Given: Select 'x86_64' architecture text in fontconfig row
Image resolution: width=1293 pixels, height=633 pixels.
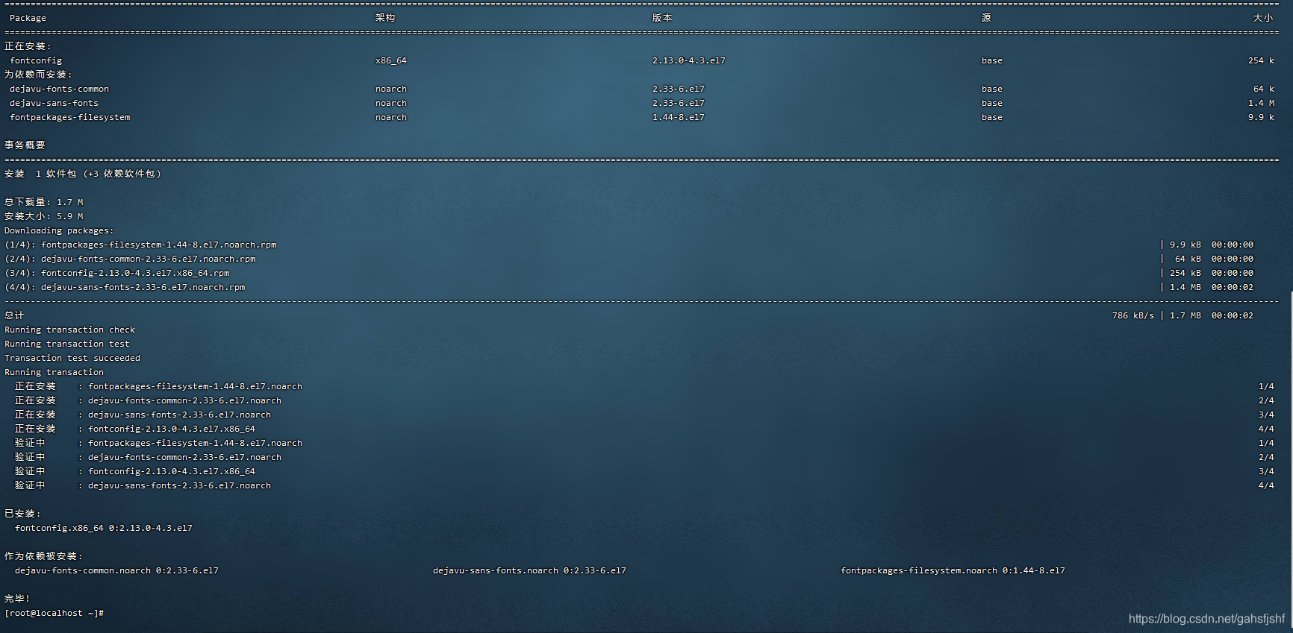Looking at the screenshot, I should click(x=391, y=60).
